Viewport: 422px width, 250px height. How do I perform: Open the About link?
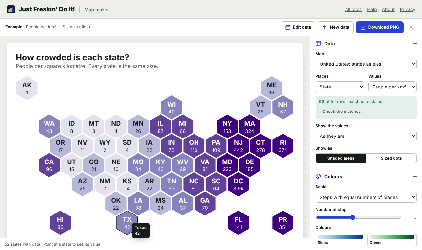point(388,9)
